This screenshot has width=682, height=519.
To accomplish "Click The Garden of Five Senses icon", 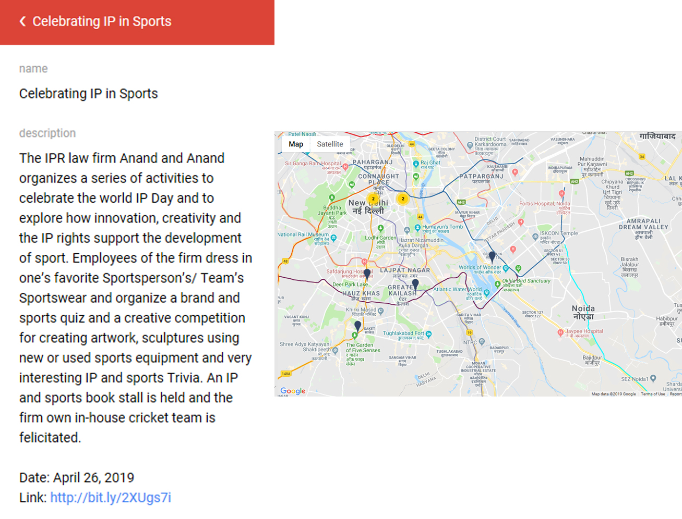I will coord(354,336).
